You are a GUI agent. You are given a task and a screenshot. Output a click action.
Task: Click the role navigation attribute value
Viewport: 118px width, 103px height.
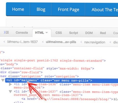click(x=65, y=77)
